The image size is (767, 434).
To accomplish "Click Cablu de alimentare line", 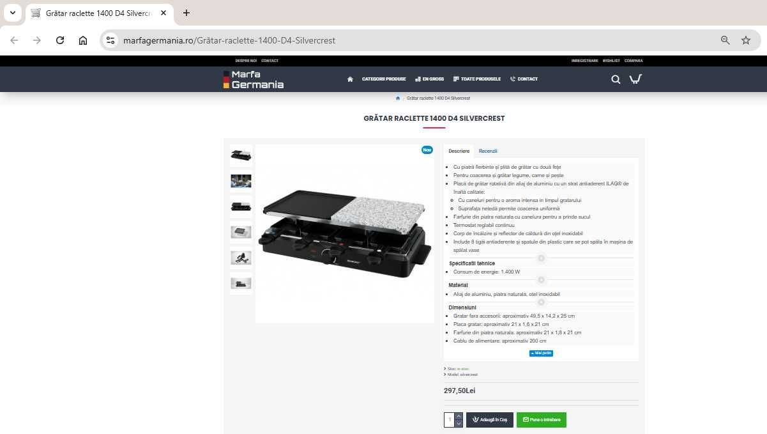I will coord(500,341).
